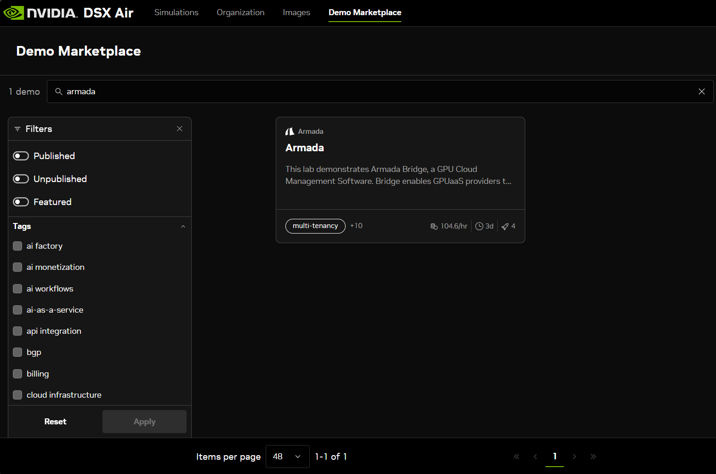Click the search magnifier icon

pos(59,91)
